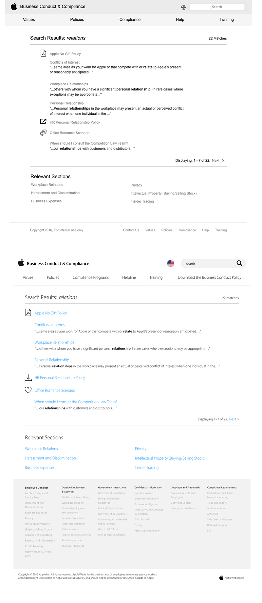Open the Third Party IP footer link
262x603 pixels.
142,519
